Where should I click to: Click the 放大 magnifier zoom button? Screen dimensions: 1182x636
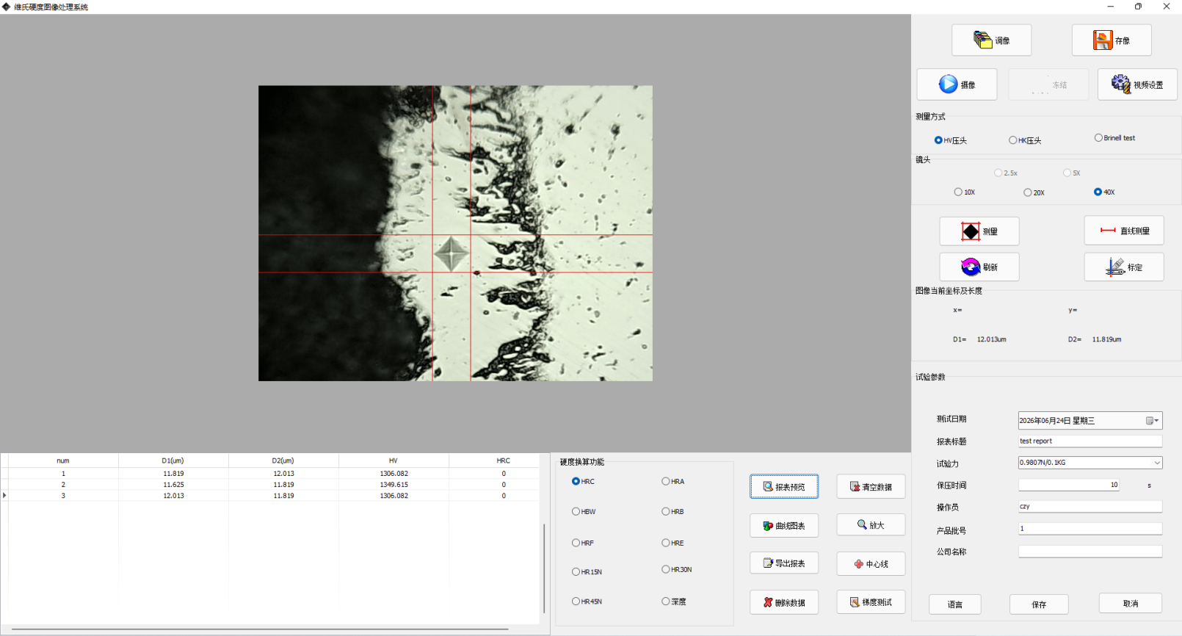click(871, 525)
